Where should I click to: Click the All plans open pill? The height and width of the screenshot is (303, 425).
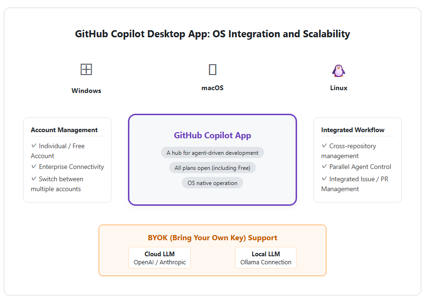212,168
